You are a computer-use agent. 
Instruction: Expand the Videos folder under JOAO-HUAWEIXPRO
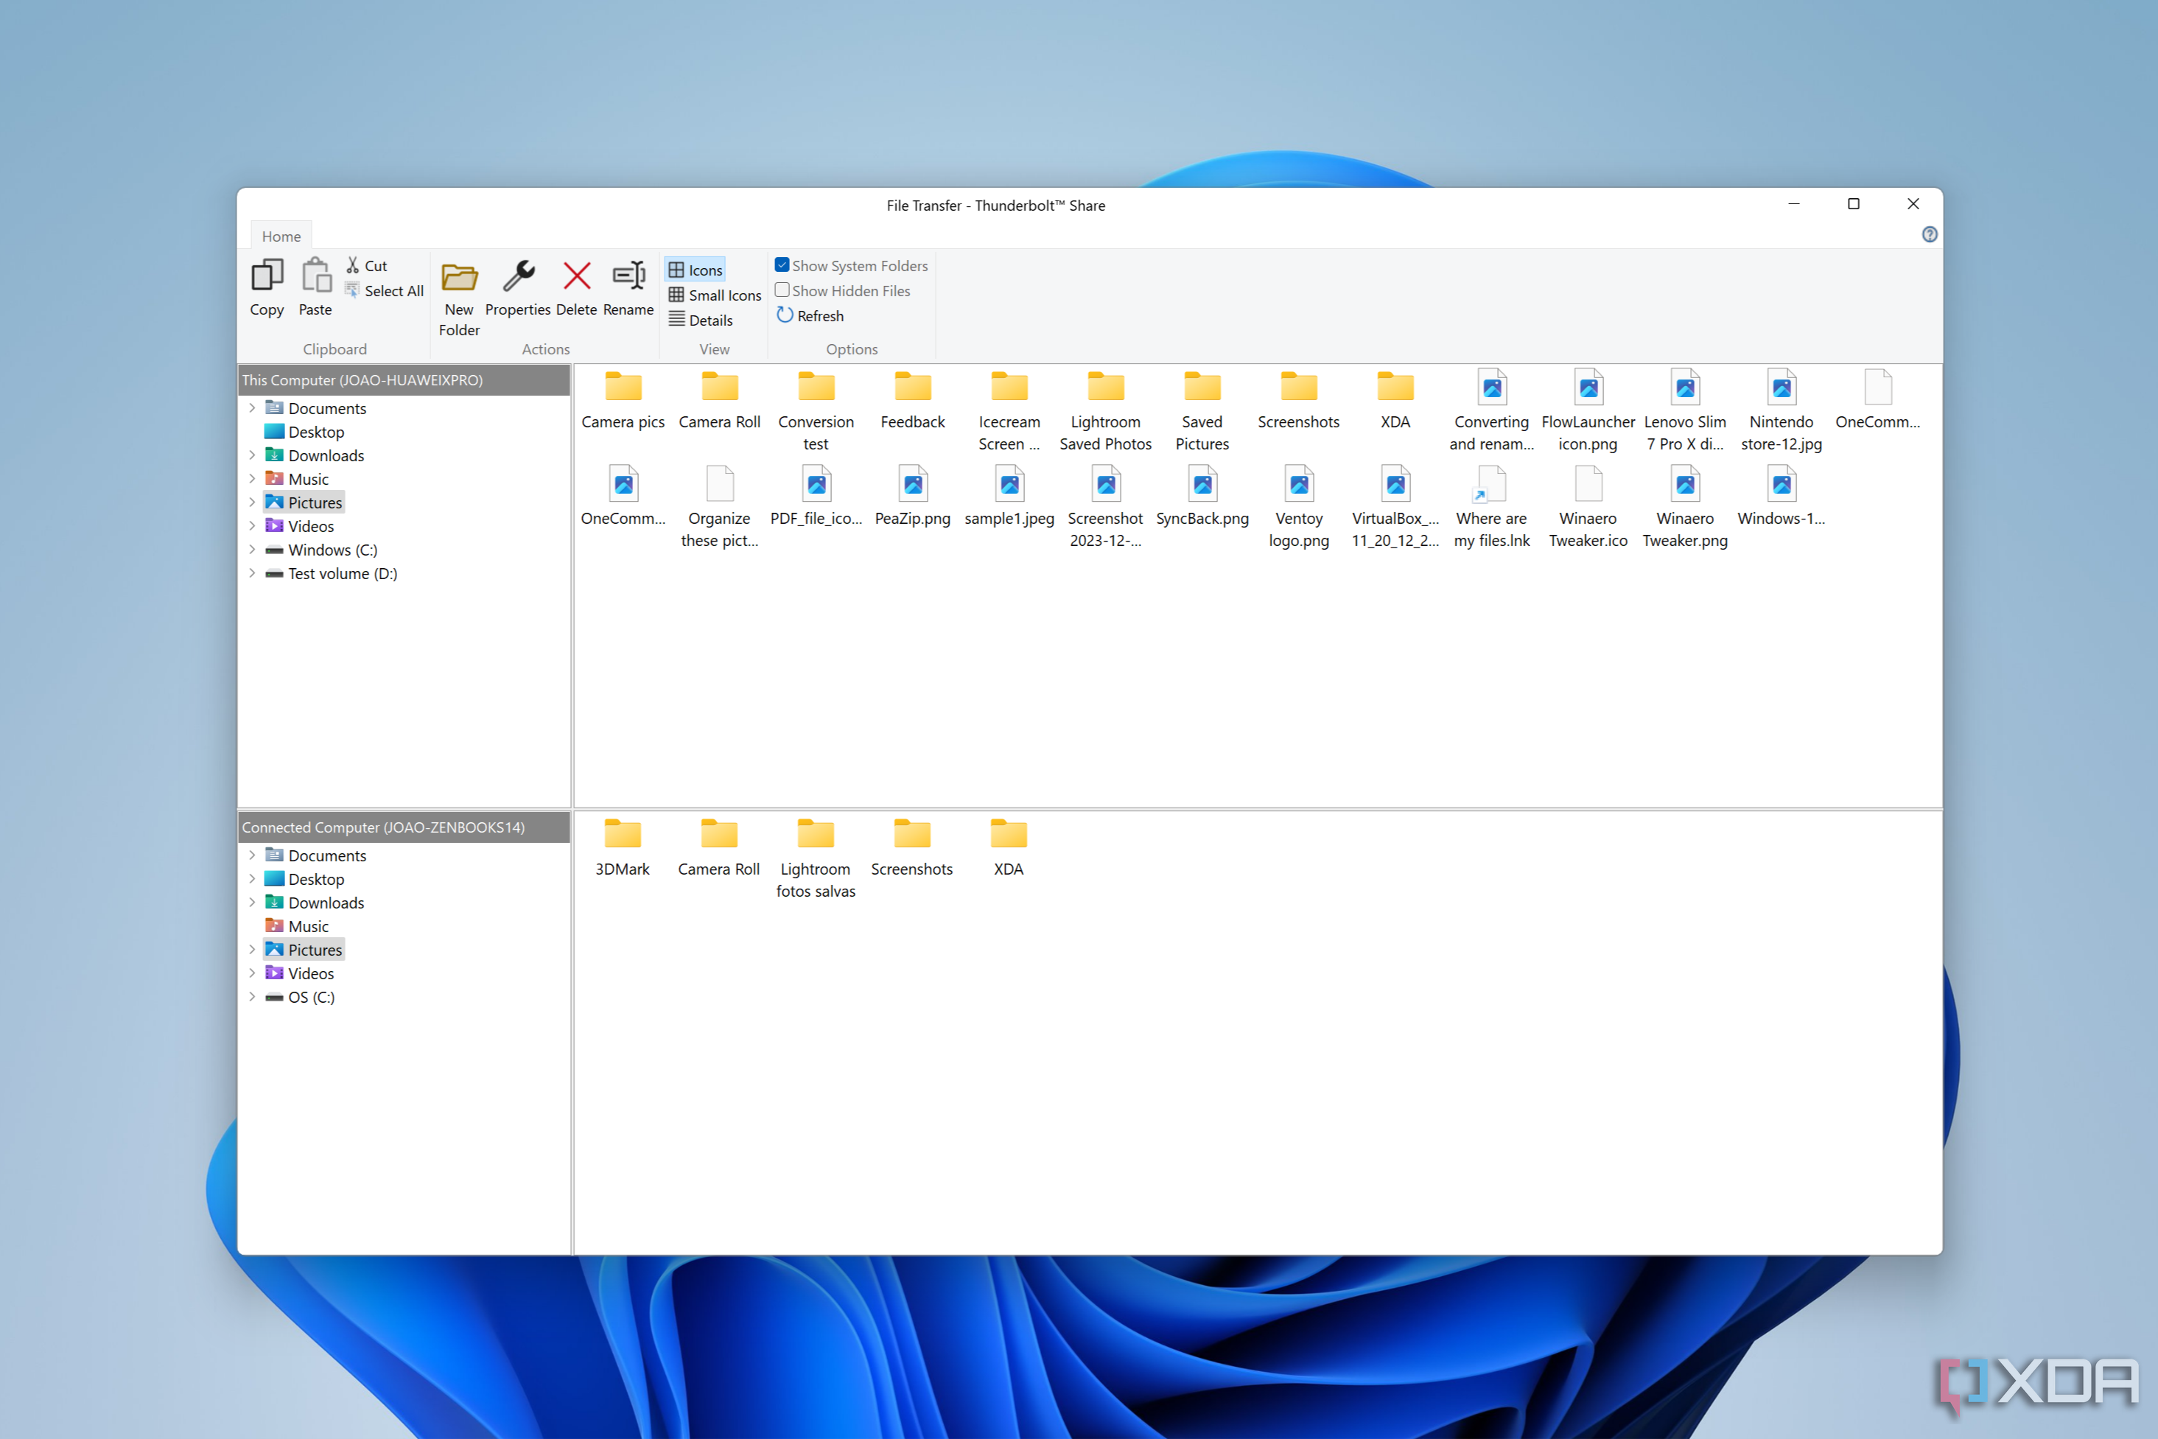tap(249, 525)
